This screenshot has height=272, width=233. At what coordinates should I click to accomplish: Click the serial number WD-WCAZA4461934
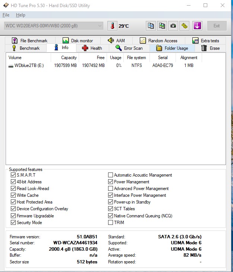[75, 243]
